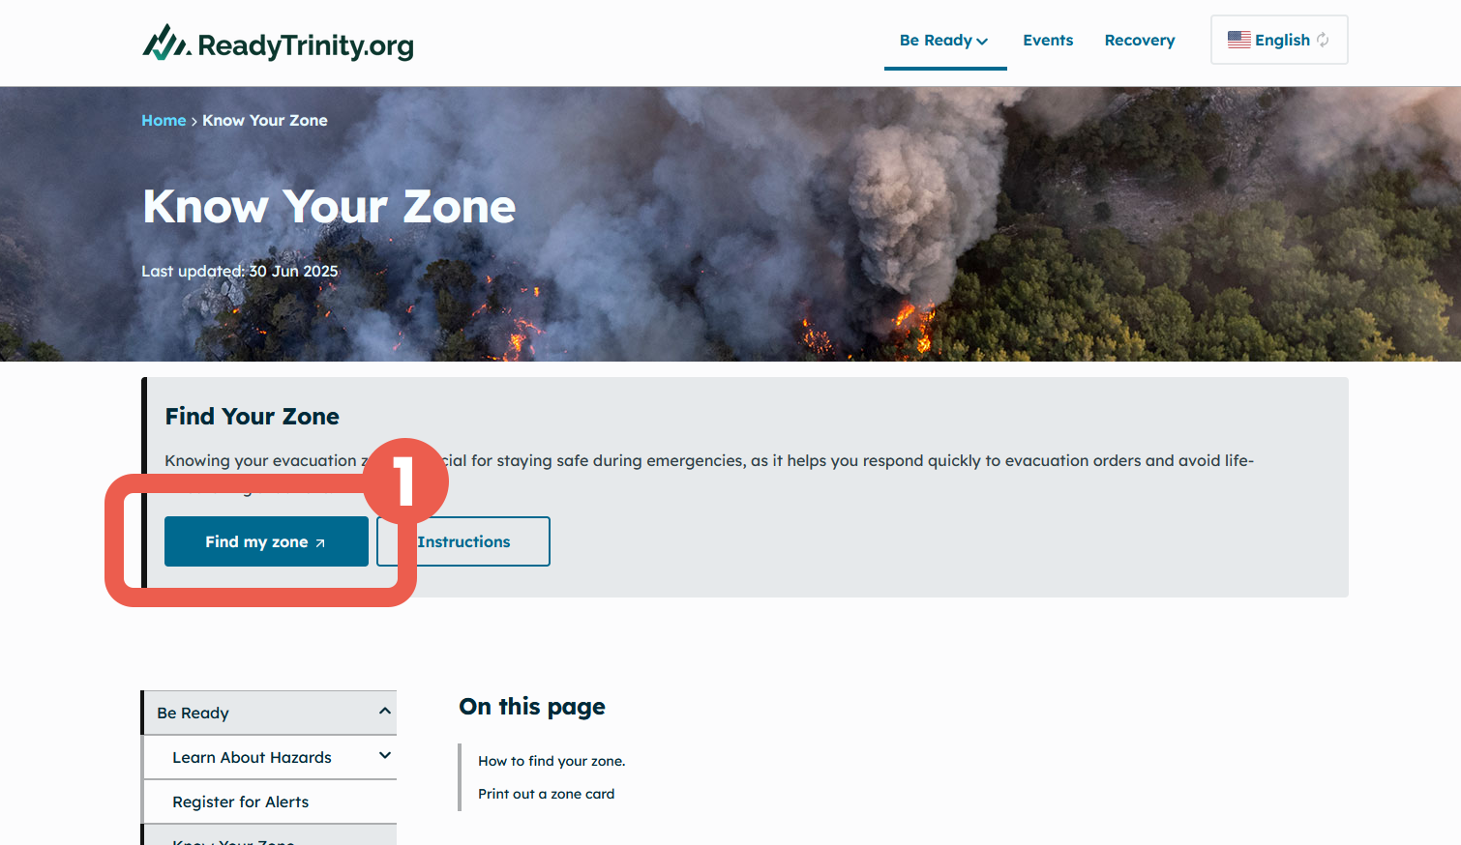Open the Instructions button
This screenshot has height=845, width=1461.
tap(463, 541)
